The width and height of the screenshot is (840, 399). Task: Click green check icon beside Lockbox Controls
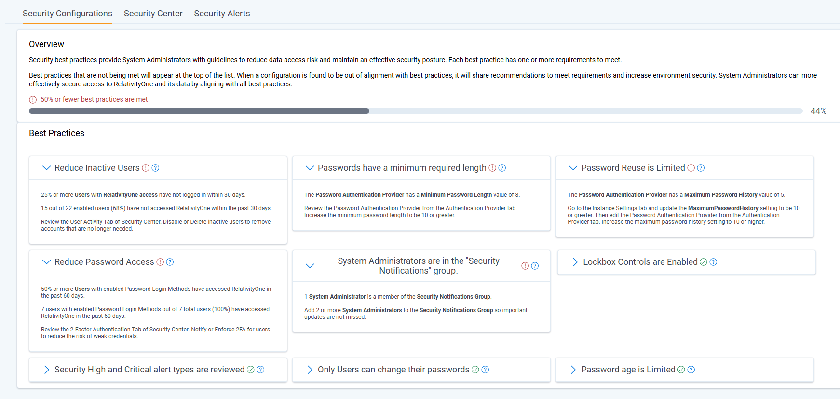tap(704, 262)
